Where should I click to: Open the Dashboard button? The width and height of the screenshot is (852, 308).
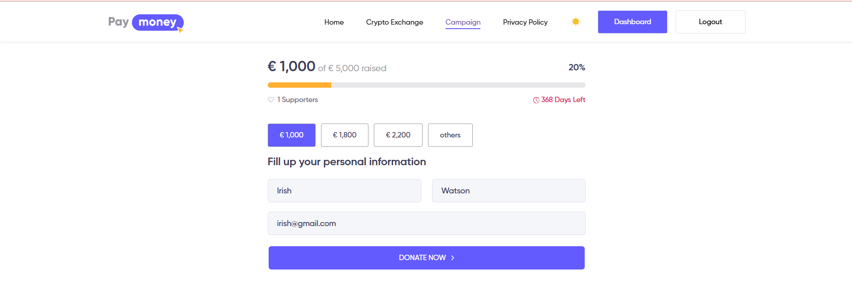coord(632,22)
